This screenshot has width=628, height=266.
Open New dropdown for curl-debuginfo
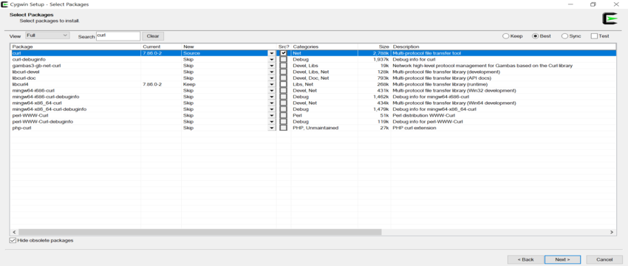click(272, 59)
